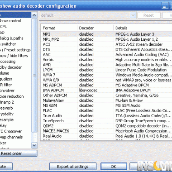
Task: Click sidebar scrollbar up arrow
Action: [34, 15]
